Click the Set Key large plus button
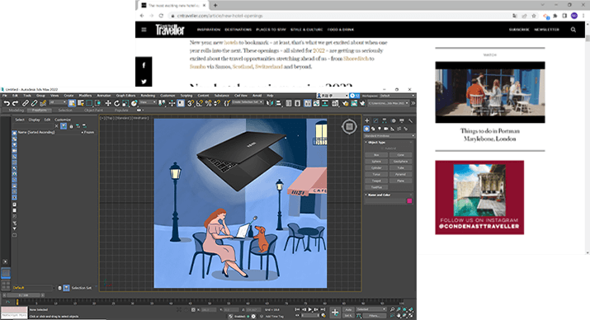The width and height of the screenshot is (590, 320). click(335, 312)
